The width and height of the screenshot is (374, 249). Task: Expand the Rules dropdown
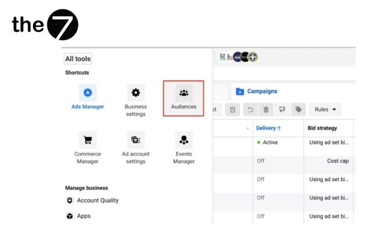[325, 110]
